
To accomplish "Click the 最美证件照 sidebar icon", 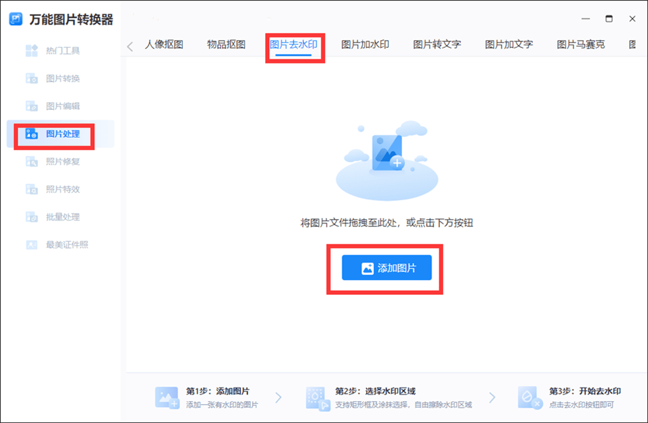I will click(31, 244).
